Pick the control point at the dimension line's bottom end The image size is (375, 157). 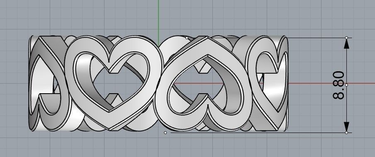tap(346, 133)
